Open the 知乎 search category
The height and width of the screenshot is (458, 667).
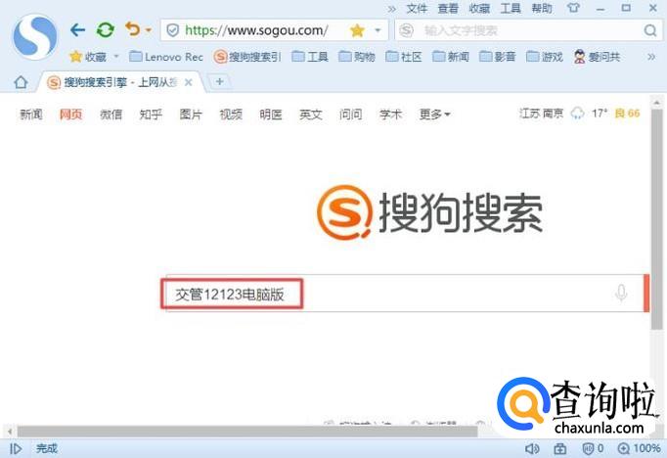151,114
